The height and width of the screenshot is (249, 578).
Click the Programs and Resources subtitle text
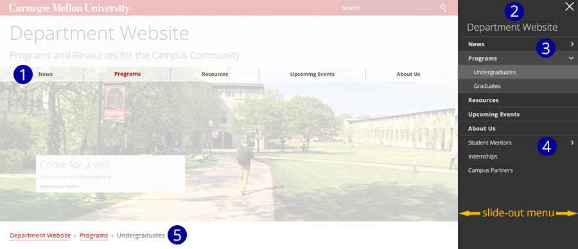pyautogui.click(x=125, y=56)
